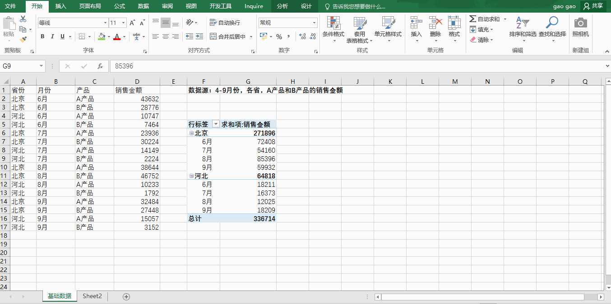This screenshot has height=304, width=611.
Task: Click 自动换行 wrap text button
Action: click(x=225, y=23)
